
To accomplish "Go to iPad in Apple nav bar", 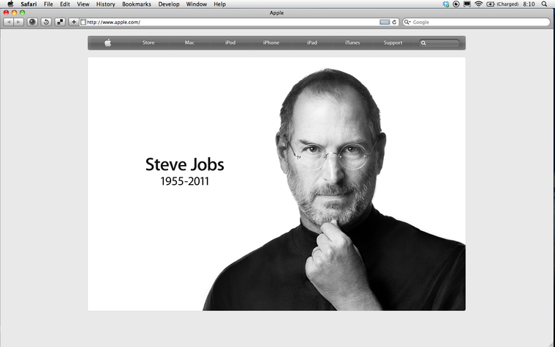I will (312, 43).
